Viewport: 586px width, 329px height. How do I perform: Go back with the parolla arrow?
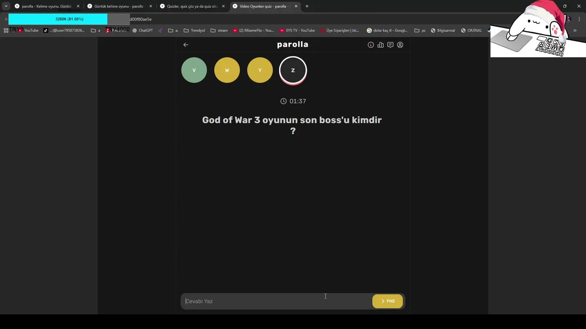coord(186,45)
